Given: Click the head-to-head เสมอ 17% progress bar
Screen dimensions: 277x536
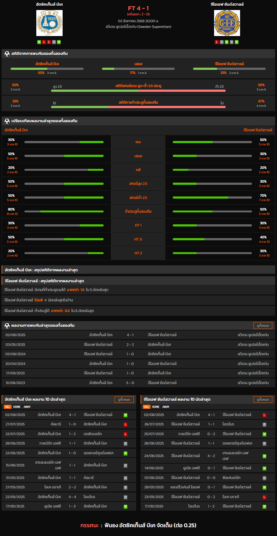Looking at the screenshot, I should click(x=138, y=69).
